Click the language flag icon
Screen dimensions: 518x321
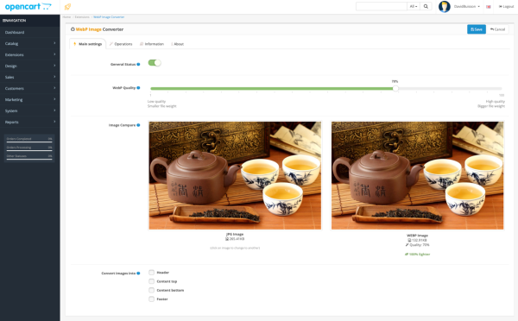[x=489, y=7]
